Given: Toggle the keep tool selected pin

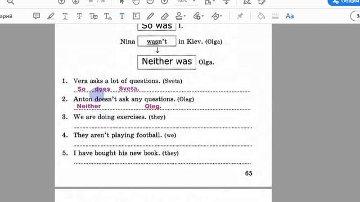Looking at the screenshot, I should [240, 16].
